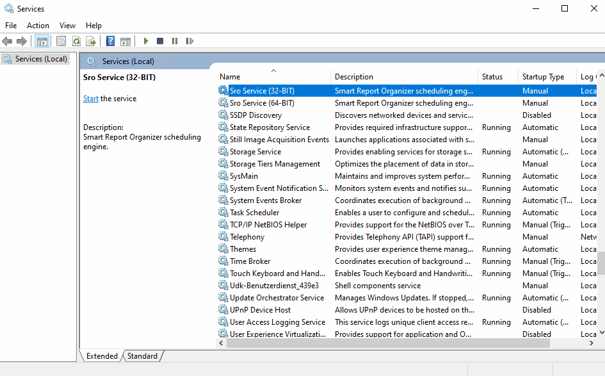
Task: Sort by the Description column header
Action: [404, 76]
